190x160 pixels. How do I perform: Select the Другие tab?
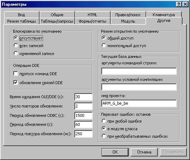164,21
